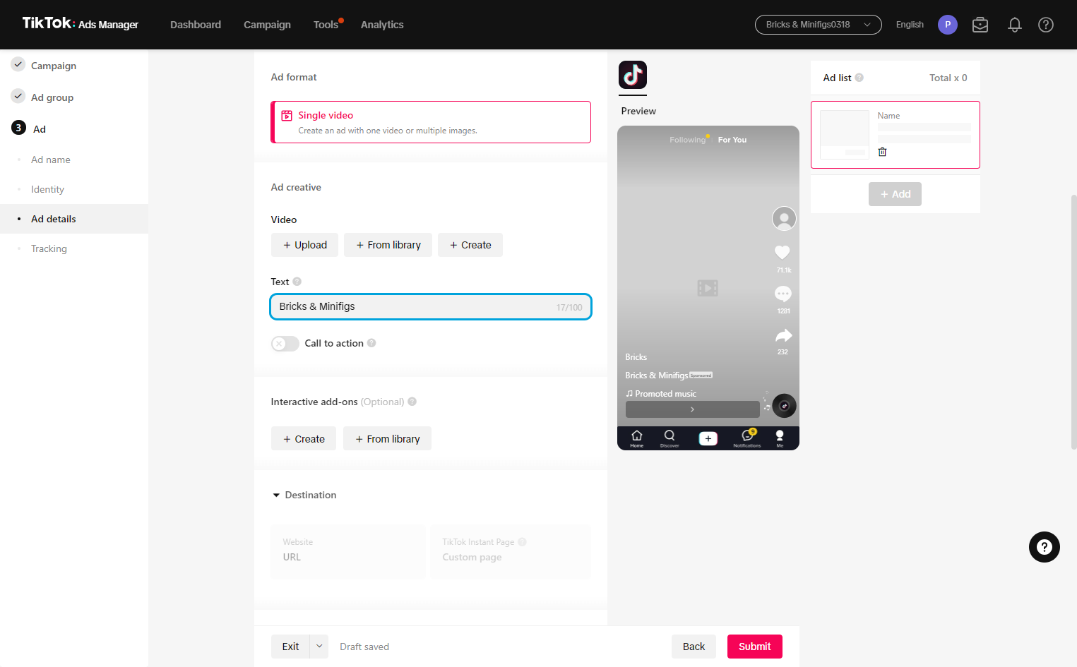Open the notifications bell icon

1014,25
